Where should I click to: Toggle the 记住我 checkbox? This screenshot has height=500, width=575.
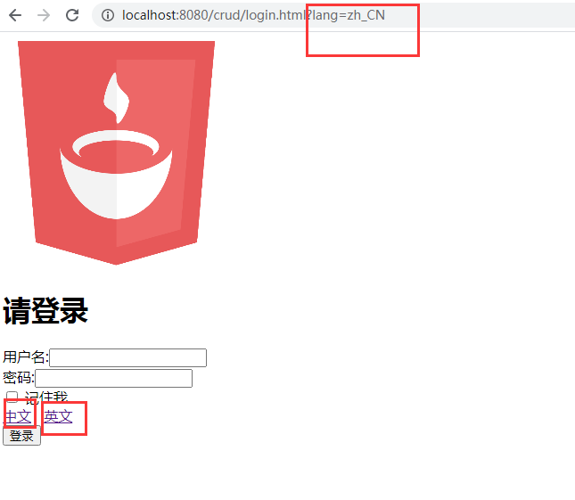point(12,397)
